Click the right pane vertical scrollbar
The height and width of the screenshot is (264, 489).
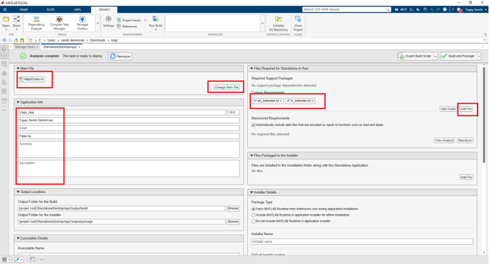tap(484, 114)
